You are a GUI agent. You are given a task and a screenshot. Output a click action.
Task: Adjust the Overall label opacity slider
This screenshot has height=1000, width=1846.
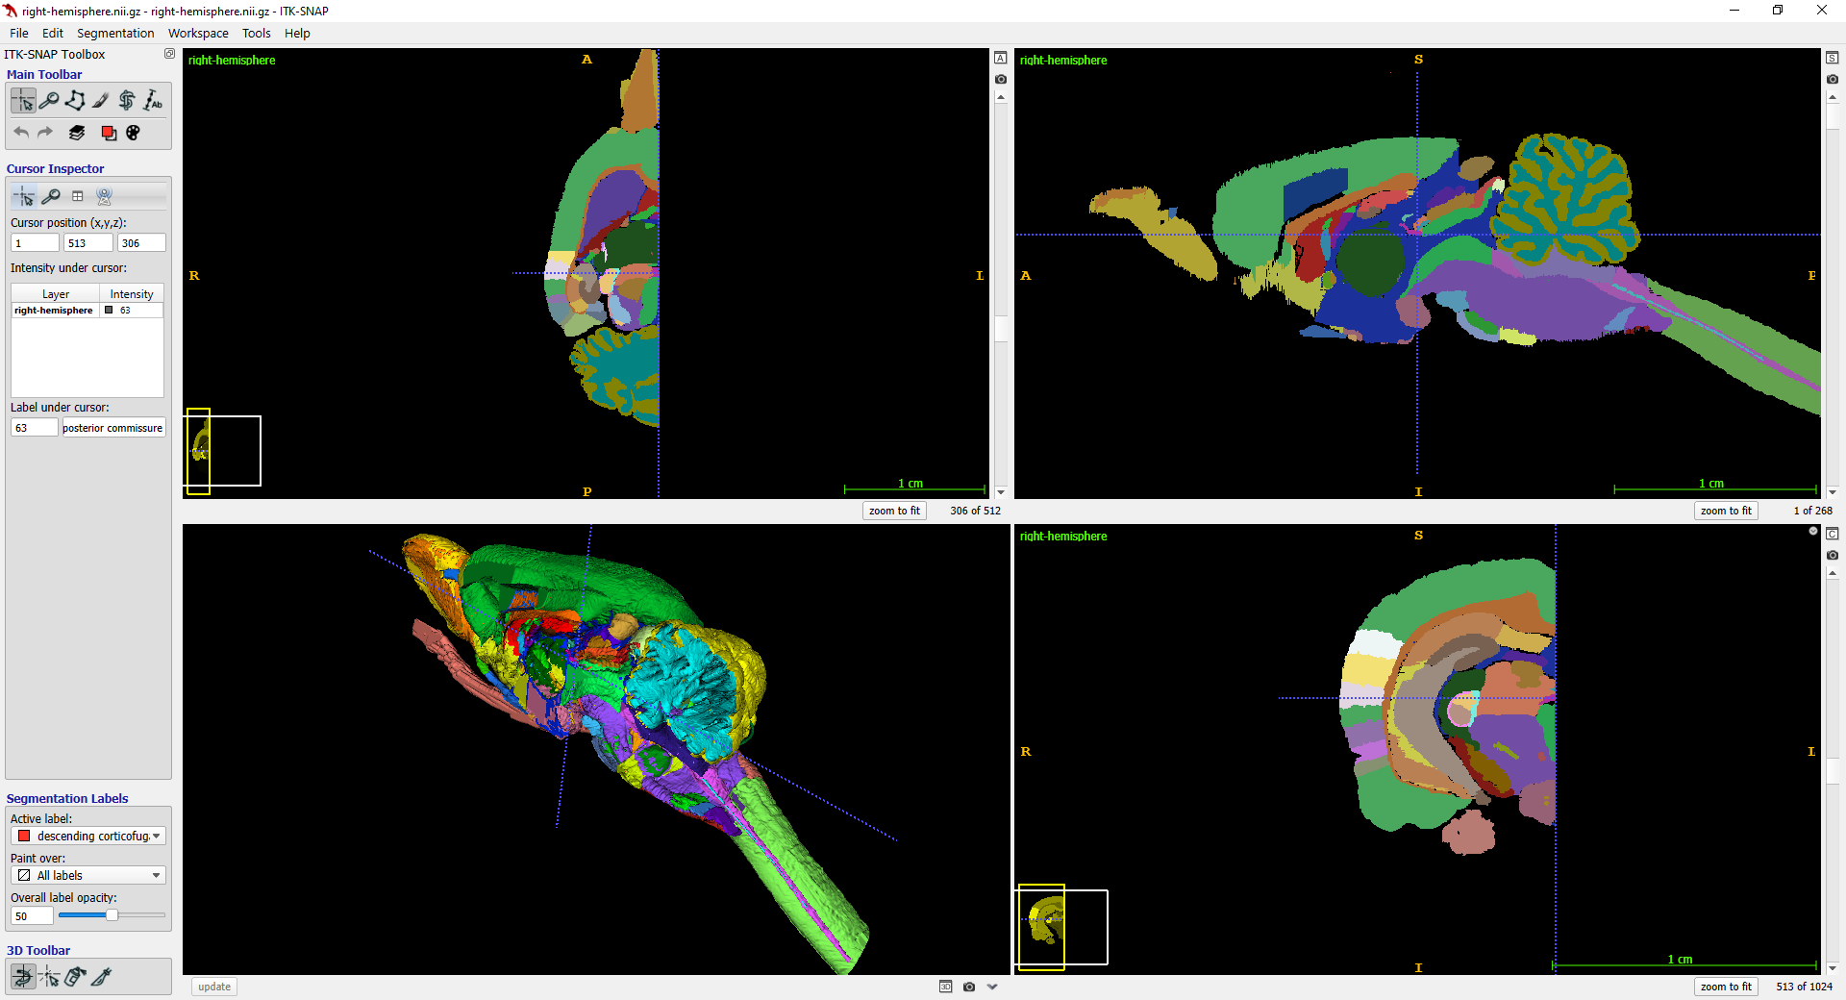point(112,915)
